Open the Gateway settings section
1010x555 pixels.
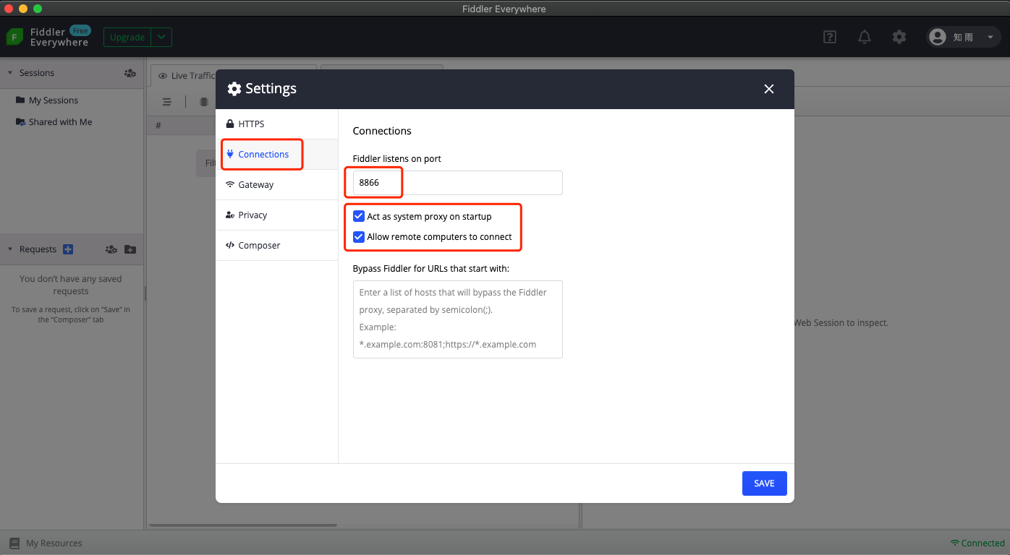(x=277, y=185)
